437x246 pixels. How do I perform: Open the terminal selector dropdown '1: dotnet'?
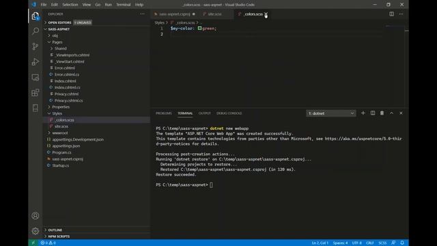(x=330, y=113)
